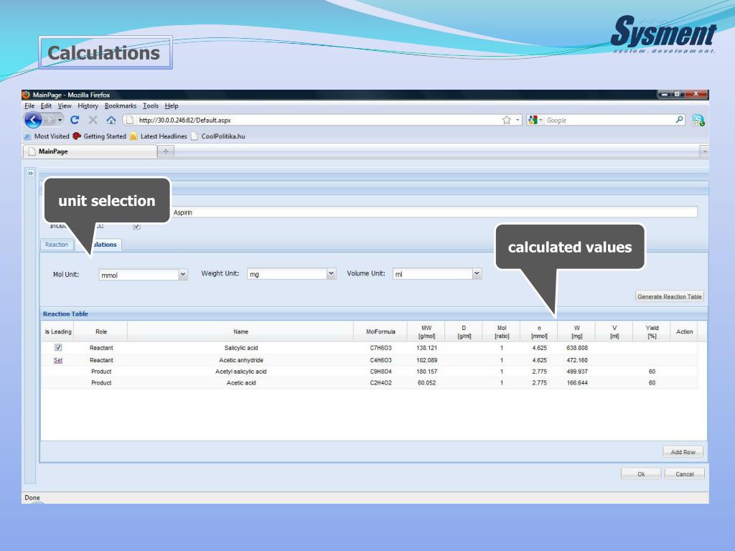Viewport: 735px width, 551px height.
Task: Click the MolFormula column header
Action: 380,331
